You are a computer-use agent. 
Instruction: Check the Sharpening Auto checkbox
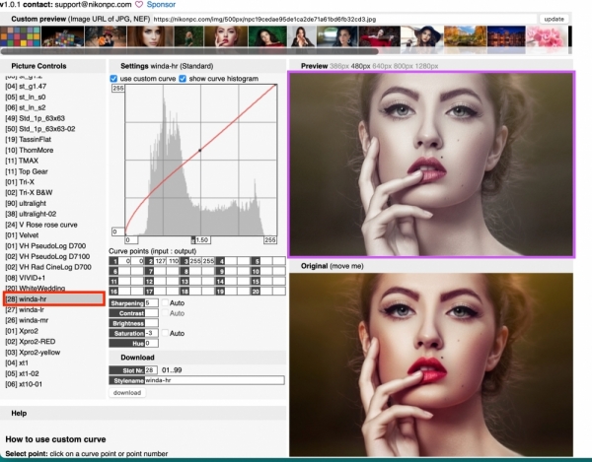165,302
